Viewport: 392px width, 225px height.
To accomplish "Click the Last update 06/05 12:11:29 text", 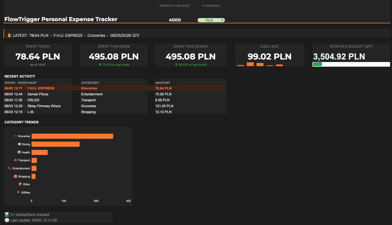I will click(x=33, y=220).
